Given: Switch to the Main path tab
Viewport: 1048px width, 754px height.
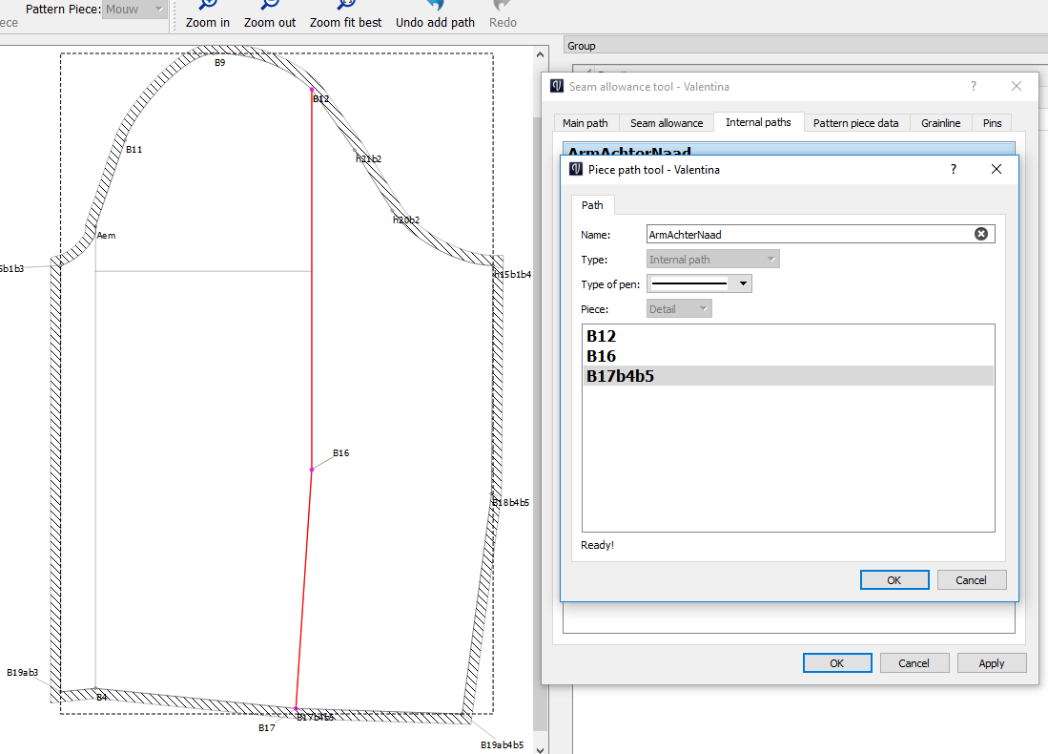Looking at the screenshot, I should [x=585, y=123].
